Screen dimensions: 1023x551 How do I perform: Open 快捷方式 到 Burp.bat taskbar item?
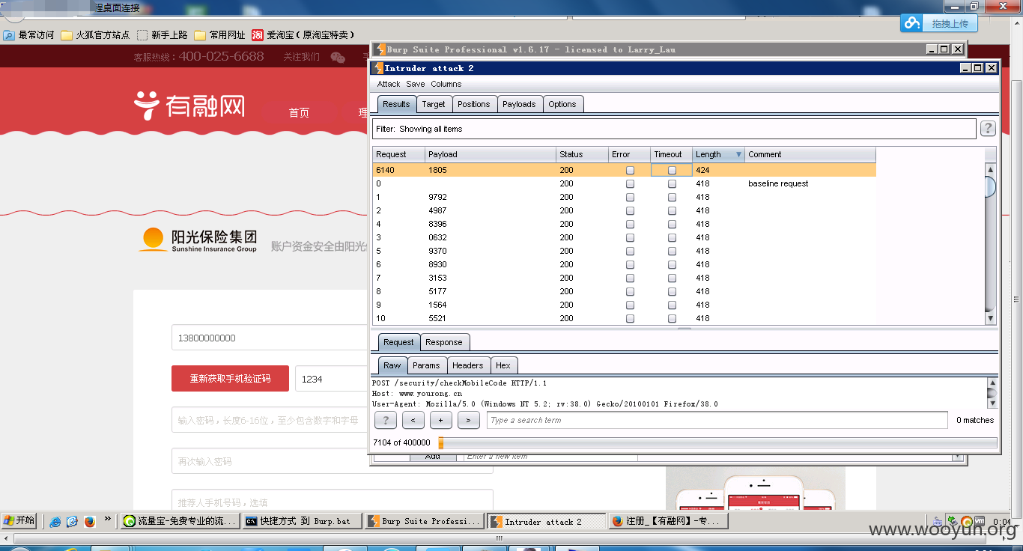(x=303, y=521)
